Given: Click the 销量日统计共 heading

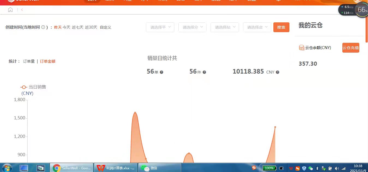Looking at the screenshot, I should (162, 58).
